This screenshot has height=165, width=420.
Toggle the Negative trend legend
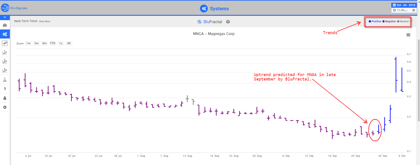(x=389, y=22)
